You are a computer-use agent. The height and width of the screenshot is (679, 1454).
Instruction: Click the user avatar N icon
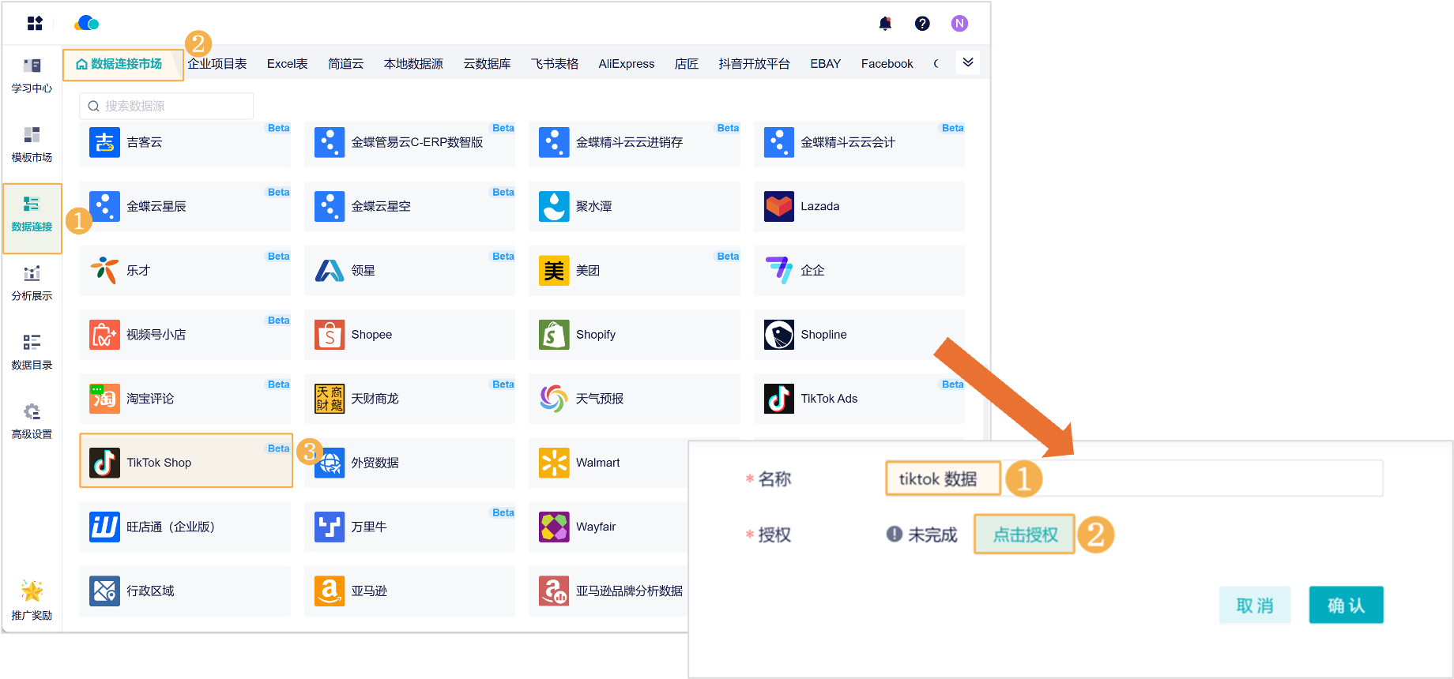point(959,24)
